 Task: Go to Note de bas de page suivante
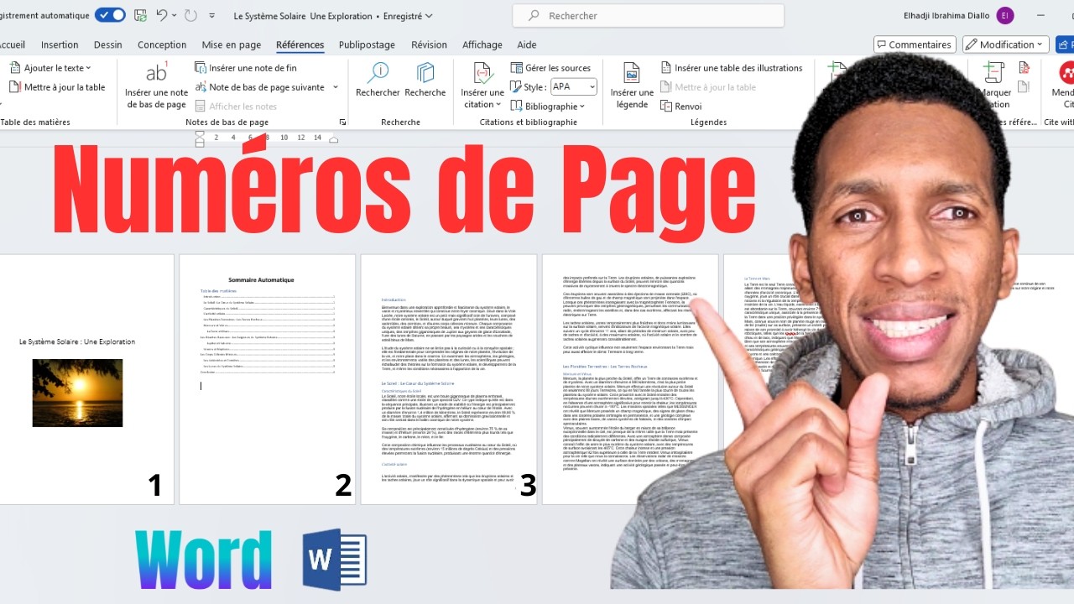(x=259, y=87)
